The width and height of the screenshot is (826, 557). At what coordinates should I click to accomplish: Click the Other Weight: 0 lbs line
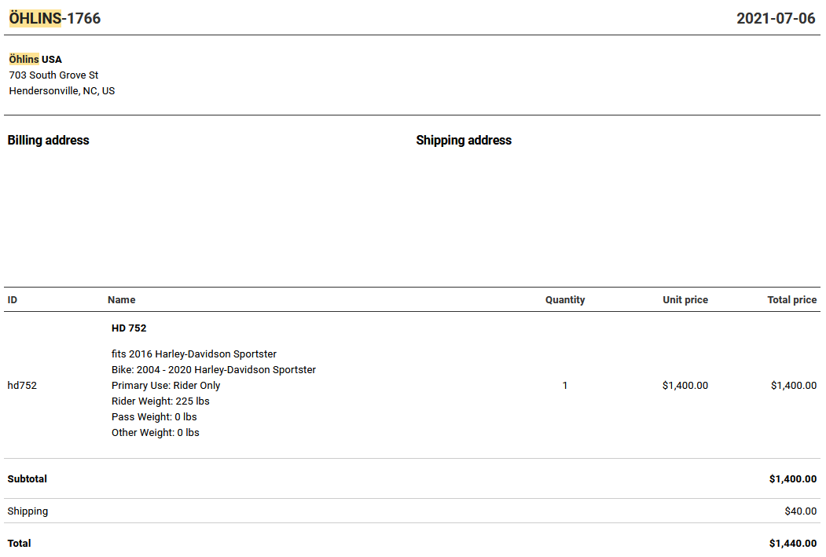pyautogui.click(x=156, y=433)
